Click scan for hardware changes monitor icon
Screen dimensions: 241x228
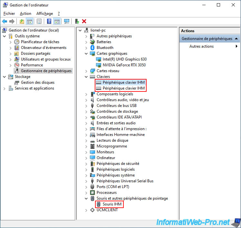[67, 21]
